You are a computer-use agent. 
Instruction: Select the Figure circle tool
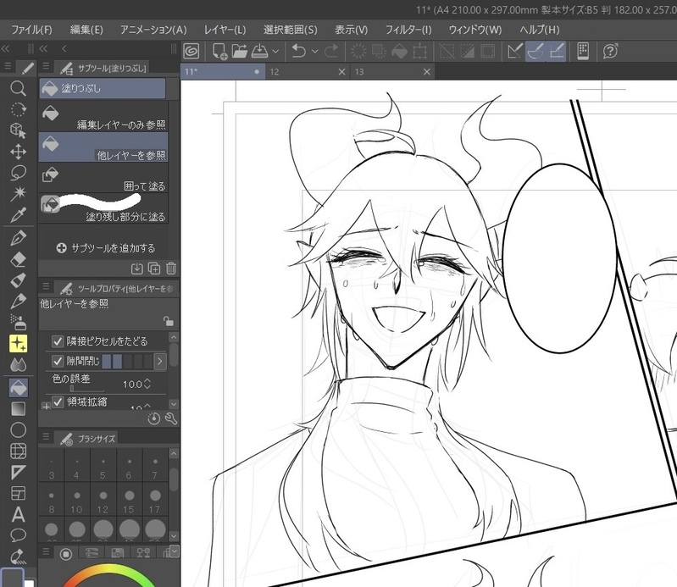point(18,430)
